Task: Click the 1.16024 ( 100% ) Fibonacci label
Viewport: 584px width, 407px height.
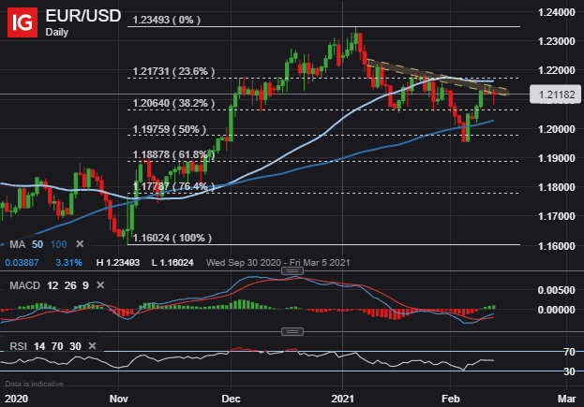Action: coord(172,238)
